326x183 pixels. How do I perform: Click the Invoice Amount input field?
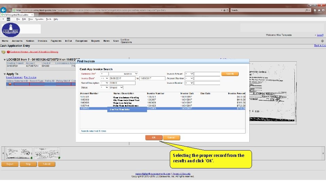(x=207, y=74)
